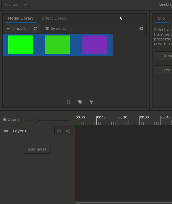The width and height of the screenshot is (172, 204).
Task: Open the Layer 0 menu icon
Action: tap(6, 131)
